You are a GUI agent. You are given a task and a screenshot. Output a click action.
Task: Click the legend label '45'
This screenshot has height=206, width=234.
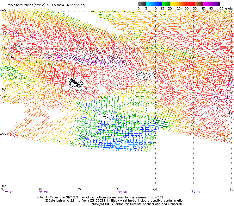click(211, 9)
